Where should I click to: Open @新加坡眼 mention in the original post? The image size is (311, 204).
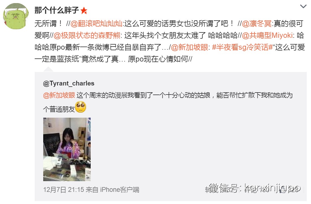click(x=59, y=95)
